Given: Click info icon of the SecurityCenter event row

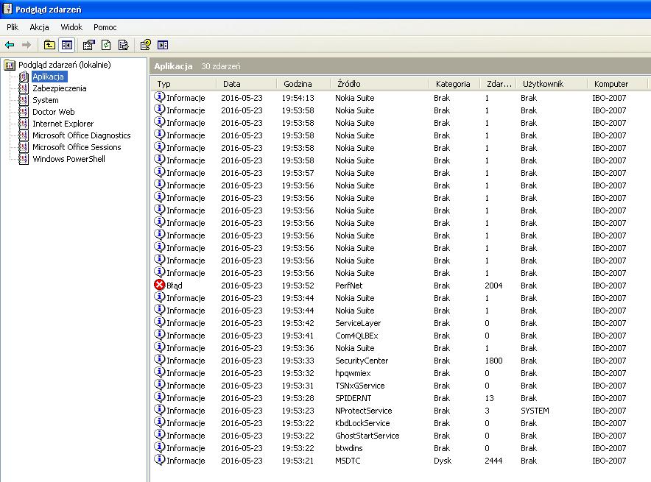Looking at the screenshot, I should tap(159, 360).
